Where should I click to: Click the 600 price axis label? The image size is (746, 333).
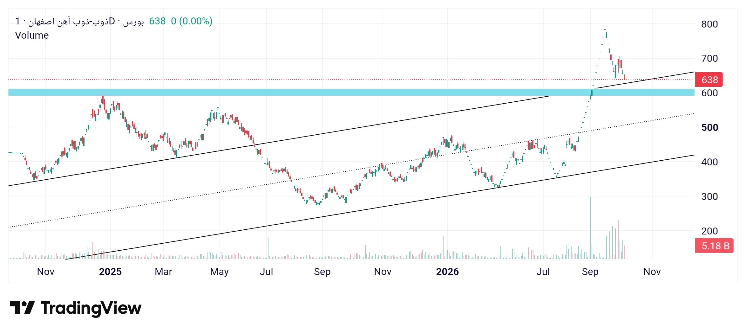click(709, 93)
